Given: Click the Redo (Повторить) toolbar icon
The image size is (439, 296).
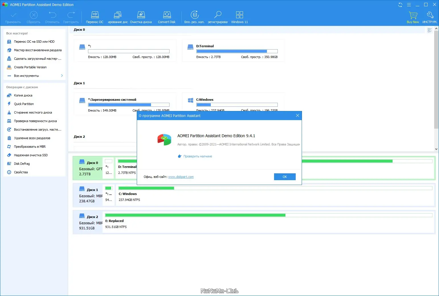Looking at the screenshot, I should tap(71, 17).
